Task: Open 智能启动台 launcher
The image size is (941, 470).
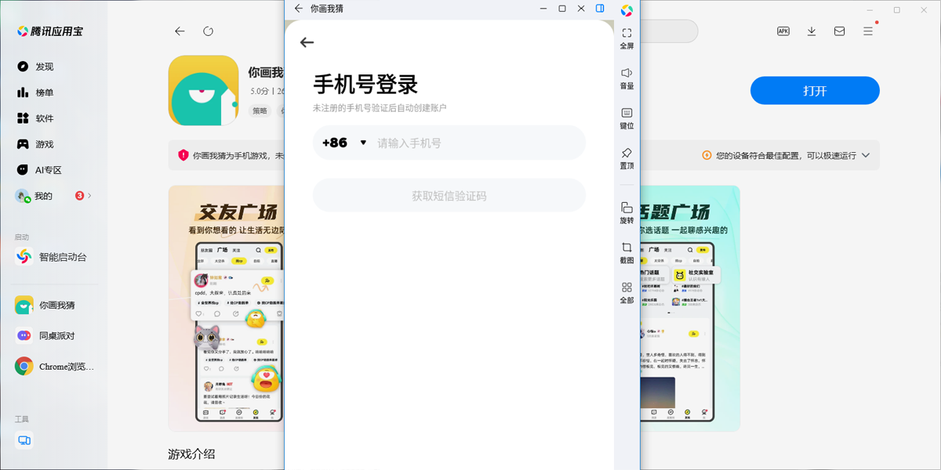Action: pos(52,256)
